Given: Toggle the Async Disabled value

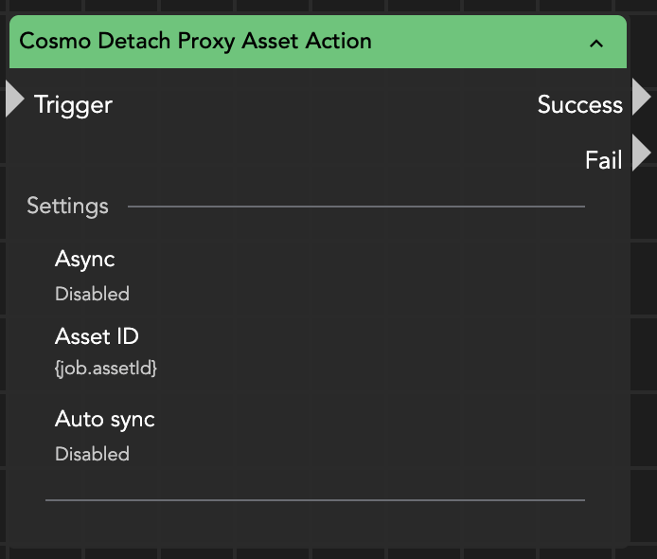Looking at the screenshot, I should click(x=92, y=294).
